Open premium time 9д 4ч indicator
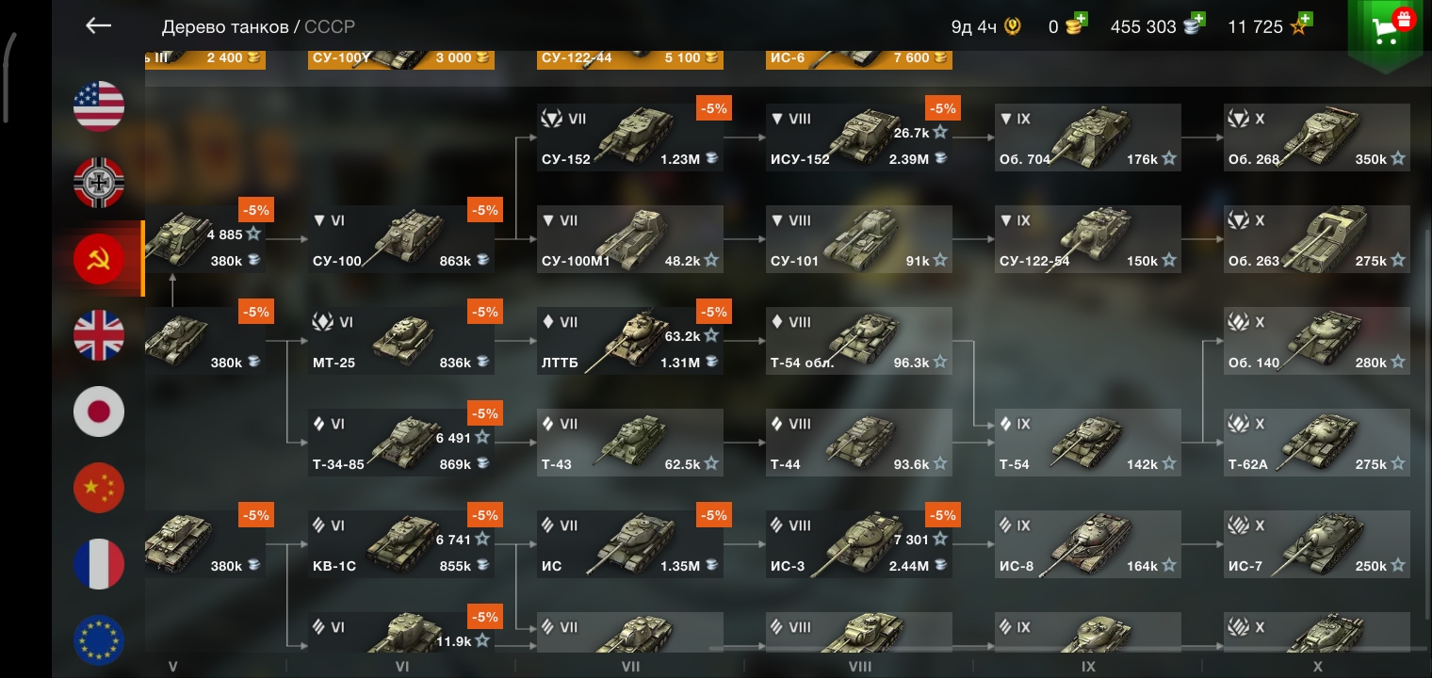 coord(985,26)
